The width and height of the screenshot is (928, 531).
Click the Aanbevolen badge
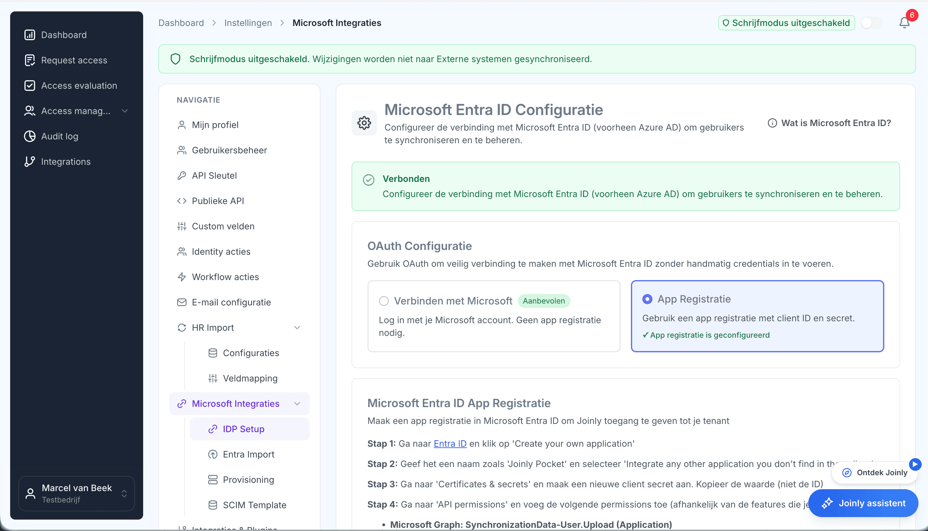tap(544, 301)
